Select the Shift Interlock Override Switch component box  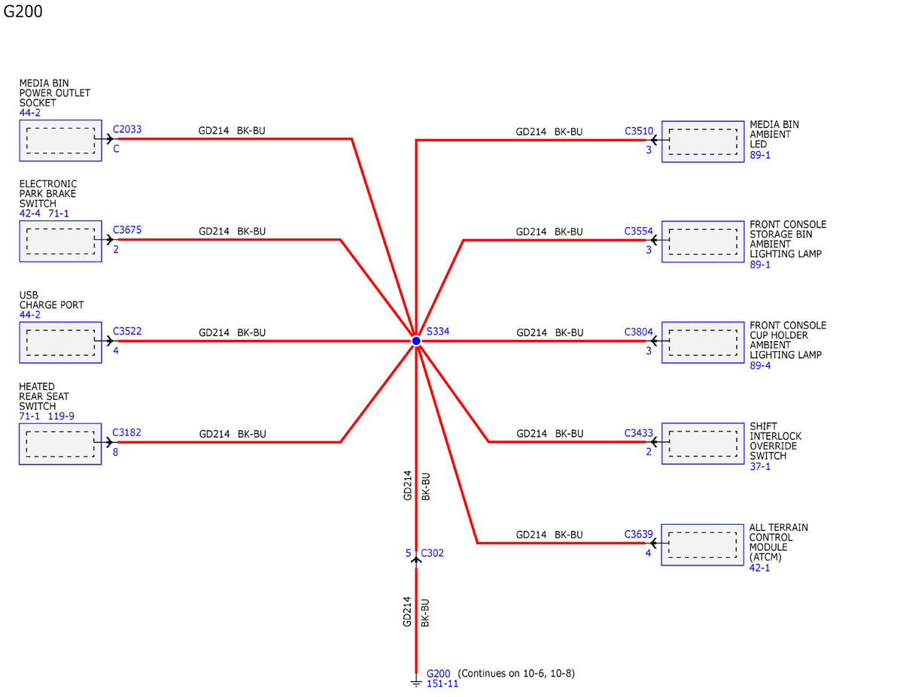pyautogui.click(x=703, y=444)
